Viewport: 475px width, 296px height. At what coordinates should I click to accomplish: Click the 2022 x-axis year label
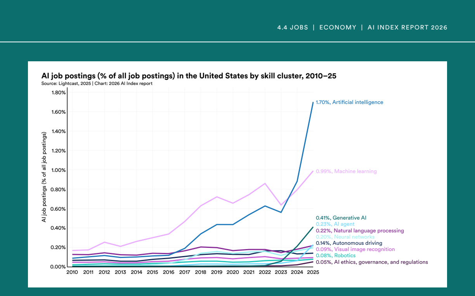265,272
